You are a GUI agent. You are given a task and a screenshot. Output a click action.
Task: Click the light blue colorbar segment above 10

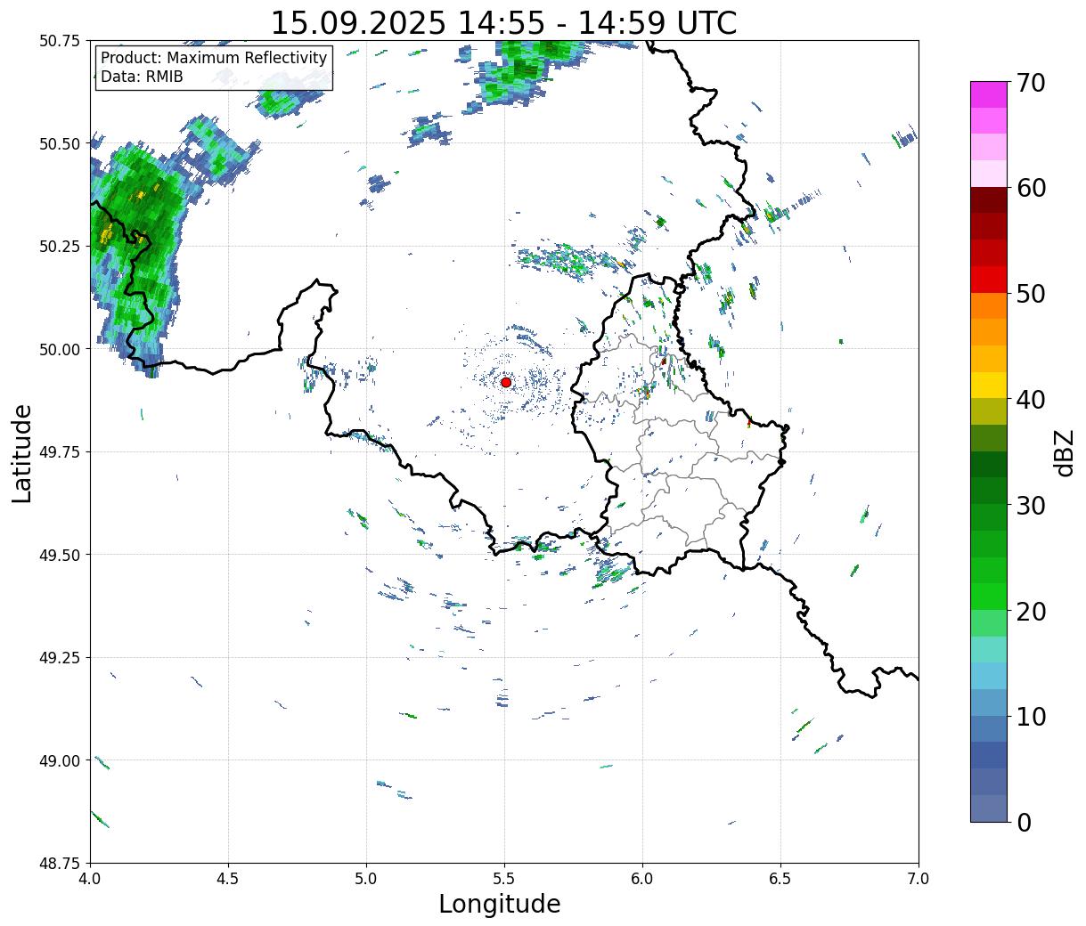pos(989,676)
